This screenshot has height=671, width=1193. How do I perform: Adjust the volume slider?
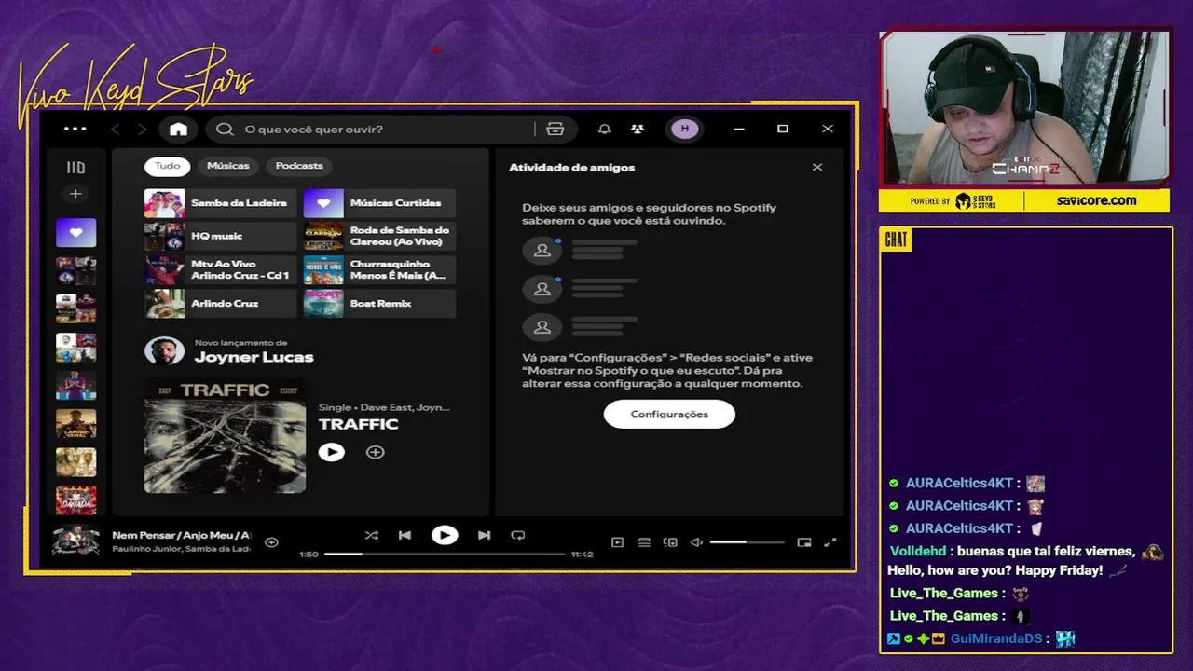(x=747, y=542)
